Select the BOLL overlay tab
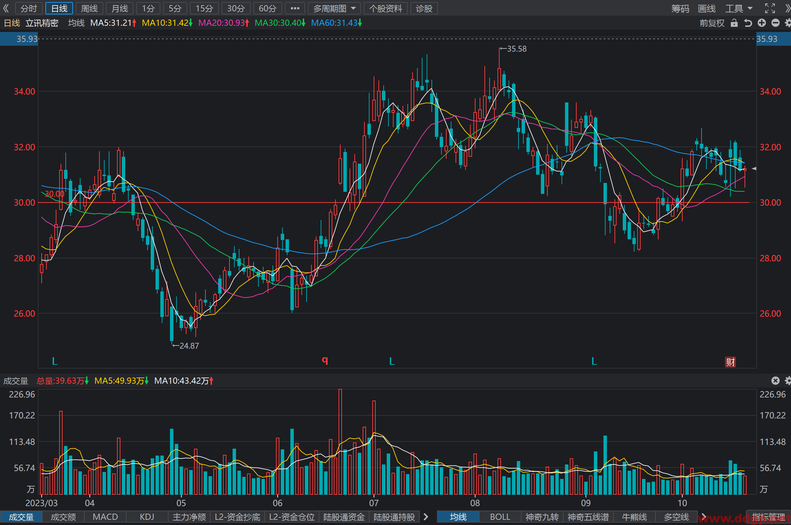Image resolution: width=791 pixels, height=525 pixels. [x=500, y=517]
